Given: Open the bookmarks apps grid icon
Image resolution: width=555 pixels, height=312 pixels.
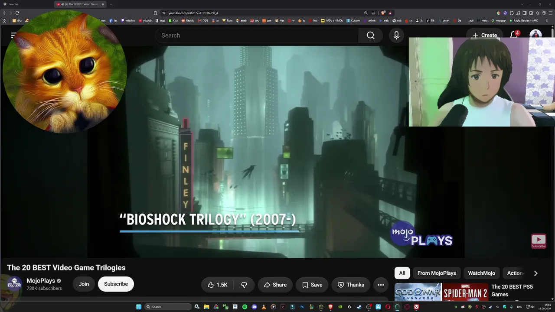Looking at the screenshot, I should [x=4, y=20].
